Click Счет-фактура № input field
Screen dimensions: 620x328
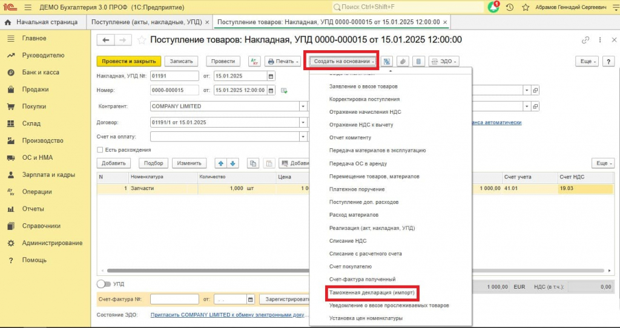(x=174, y=300)
